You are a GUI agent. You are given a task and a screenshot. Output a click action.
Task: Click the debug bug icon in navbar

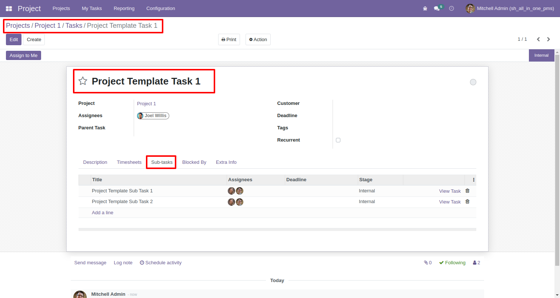tap(425, 8)
